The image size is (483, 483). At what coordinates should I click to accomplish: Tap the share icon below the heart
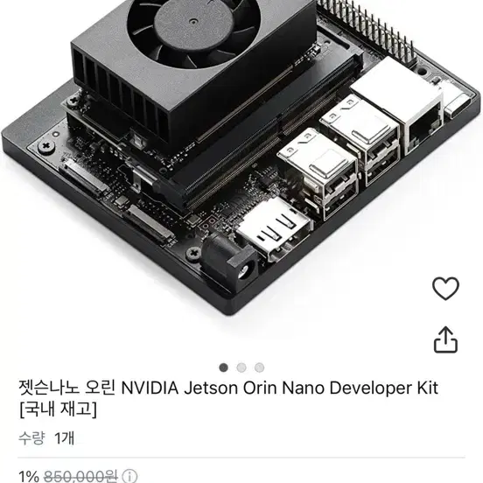445,339
